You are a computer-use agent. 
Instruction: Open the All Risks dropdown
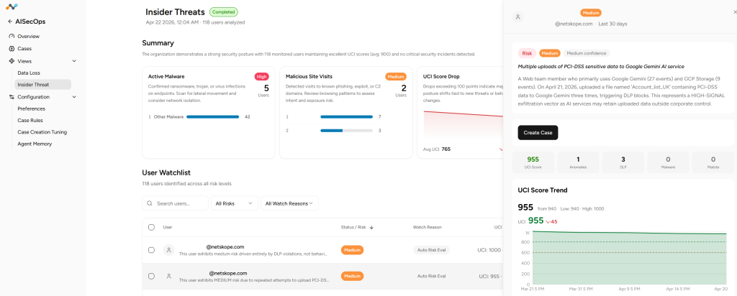pyautogui.click(x=235, y=203)
